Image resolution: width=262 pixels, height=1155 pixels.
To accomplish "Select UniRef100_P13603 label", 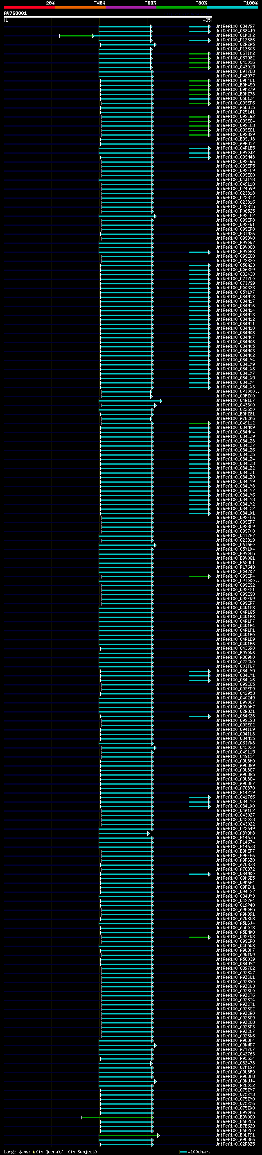I will (235, 49).
